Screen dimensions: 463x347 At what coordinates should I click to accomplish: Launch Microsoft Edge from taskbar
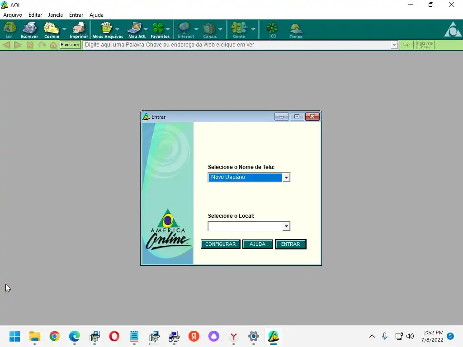[75, 336]
